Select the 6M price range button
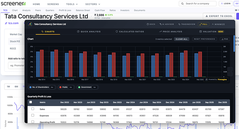The image size is (239, 129). [x=16, y=87]
